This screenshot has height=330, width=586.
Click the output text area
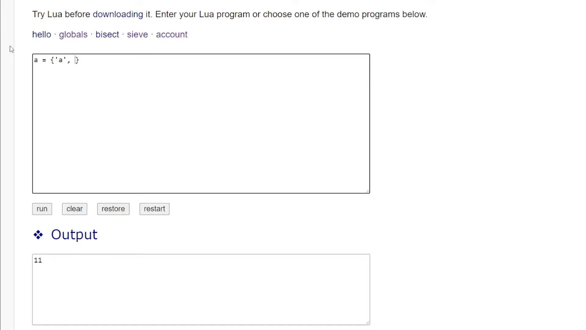click(x=201, y=288)
